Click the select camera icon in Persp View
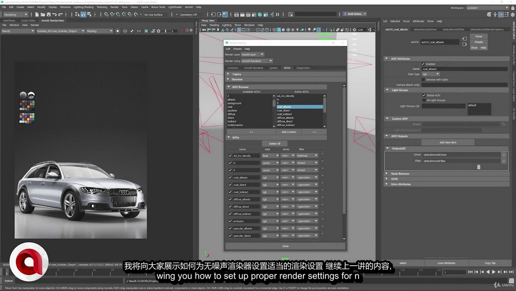 coord(204,29)
